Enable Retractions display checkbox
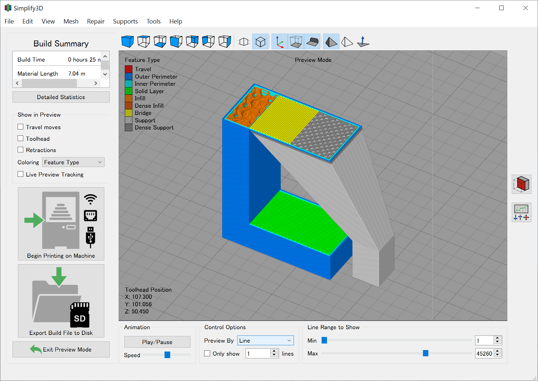This screenshot has width=538, height=381. [21, 150]
